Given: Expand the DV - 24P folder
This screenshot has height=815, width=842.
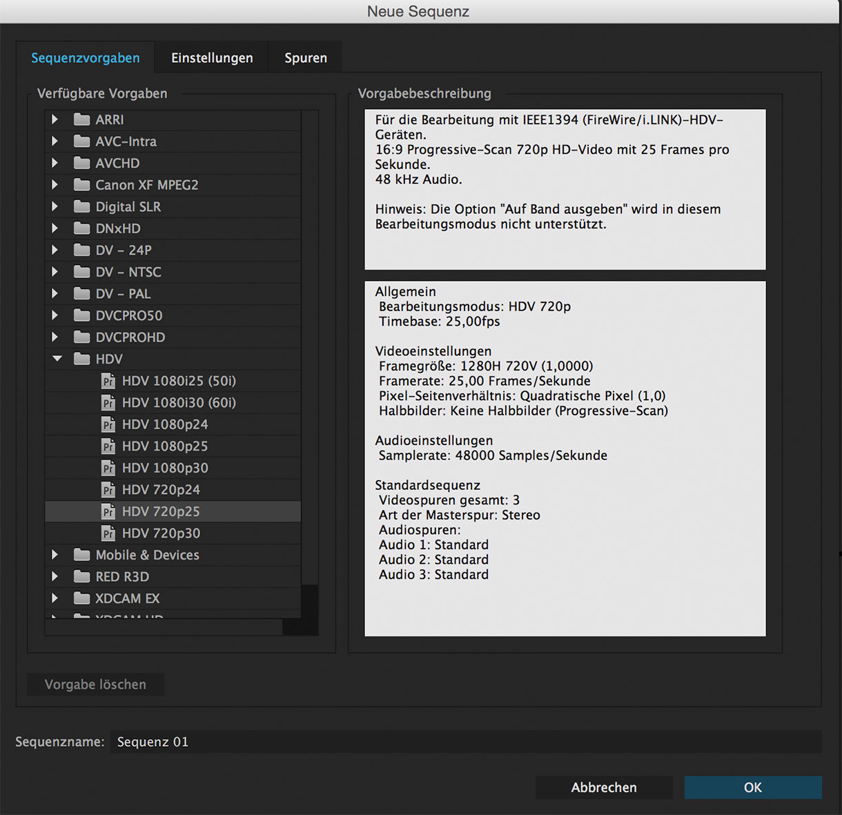Looking at the screenshot, I should coord(55,250).
